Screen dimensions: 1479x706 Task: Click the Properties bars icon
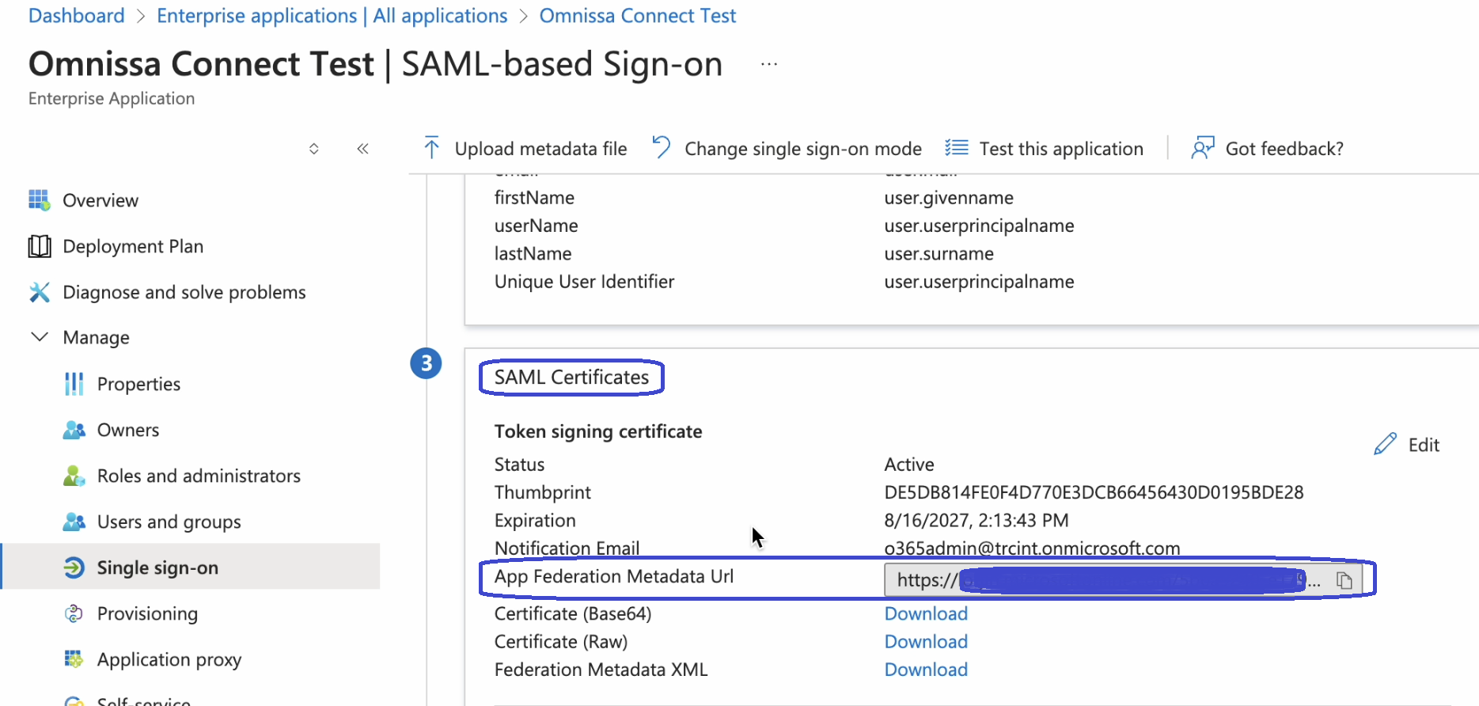(x=74, y=384)
